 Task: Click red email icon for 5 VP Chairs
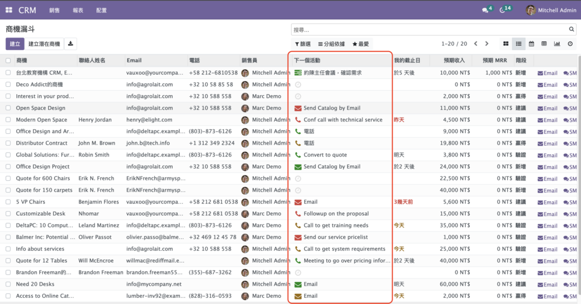[298, 202]
